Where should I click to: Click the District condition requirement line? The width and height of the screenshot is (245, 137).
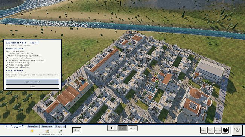pyautogui.click(x=17, y=63)
